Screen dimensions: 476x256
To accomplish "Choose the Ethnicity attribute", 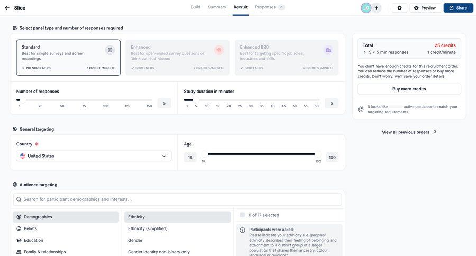I will 178,217.
